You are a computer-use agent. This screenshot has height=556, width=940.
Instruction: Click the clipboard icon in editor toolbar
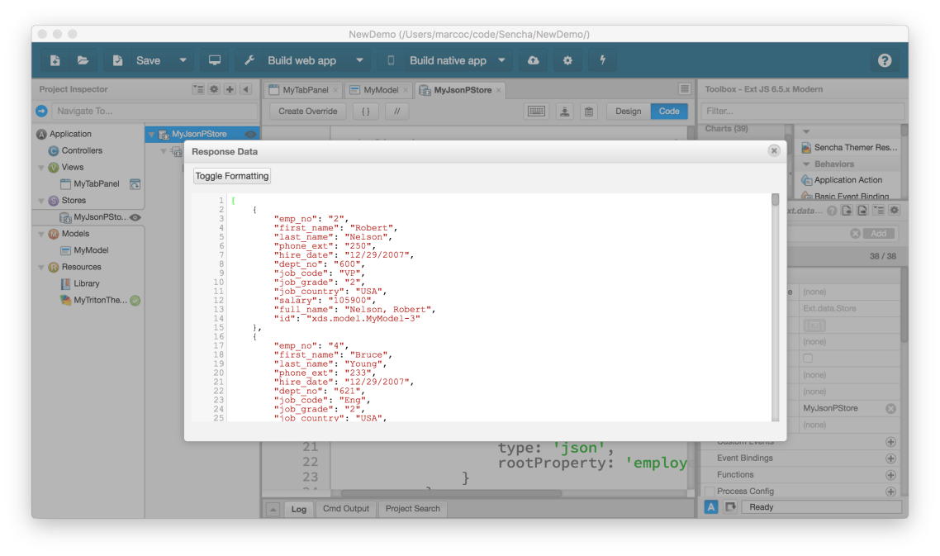pos(589,111)
